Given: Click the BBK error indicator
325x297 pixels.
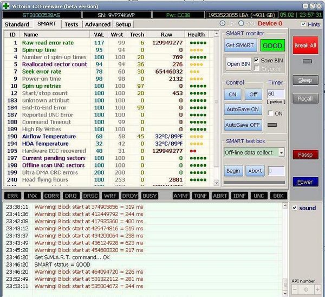Looking at the screenshot, I should click(x=277, y=195).
